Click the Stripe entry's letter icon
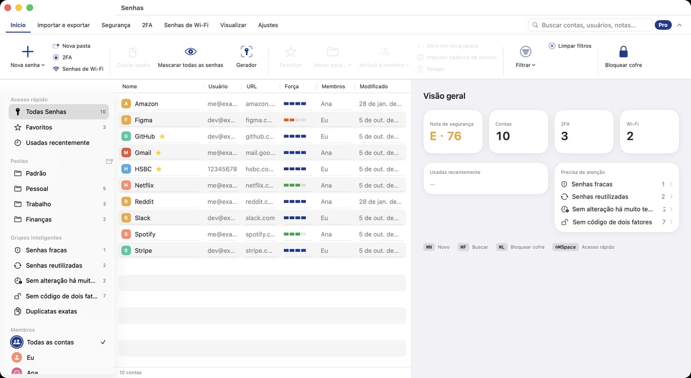 [x=126, y=250]
